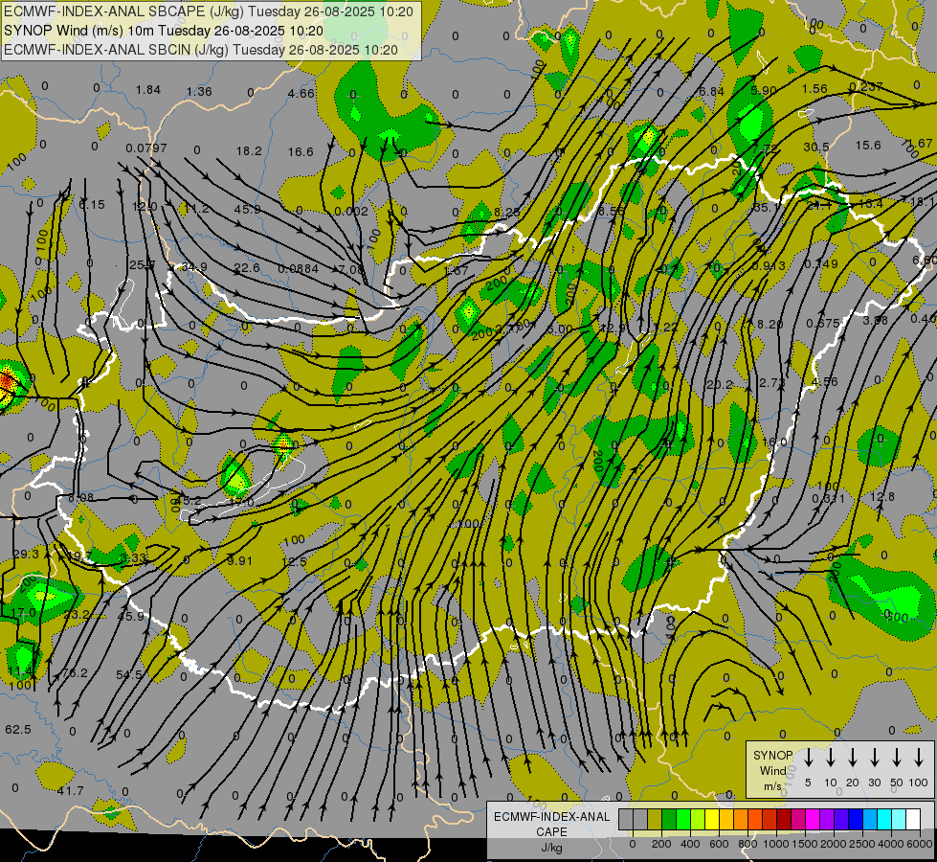Click the 2500 tick label on colorbar
The height and width of the screenshot is (862, 937).
(862, 844)
